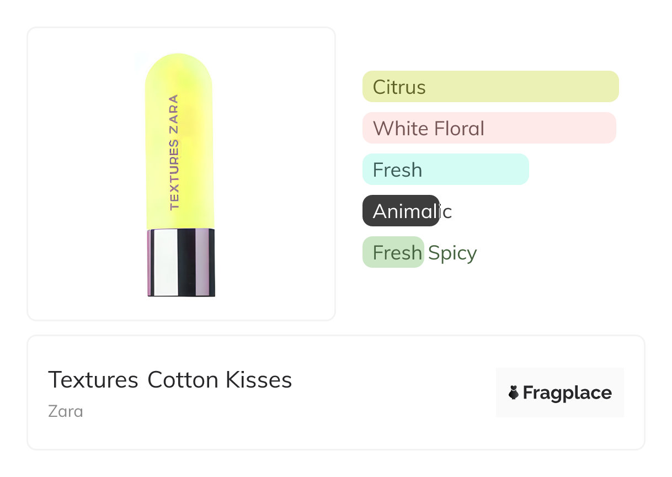Viewport: 672px width, 477px height.
Task: Click the vertical TEXTURES ZARA bottle lettering
Action: 174,153
